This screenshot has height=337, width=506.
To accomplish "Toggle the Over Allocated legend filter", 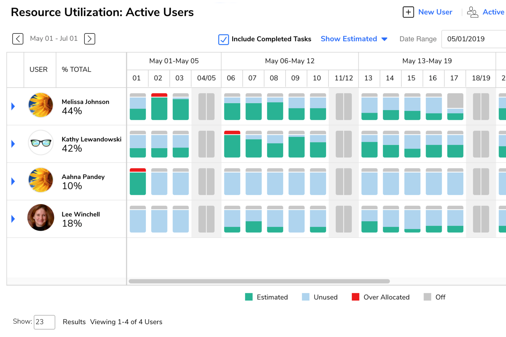I will (x=356, y=297).
